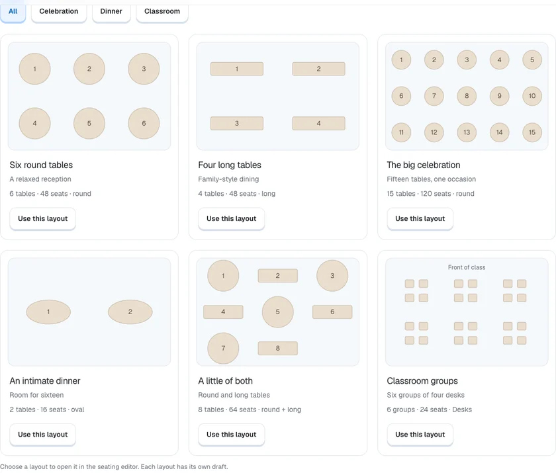
Task: Open the Classroom groups preview thumbnail
Action: point(467,312)
